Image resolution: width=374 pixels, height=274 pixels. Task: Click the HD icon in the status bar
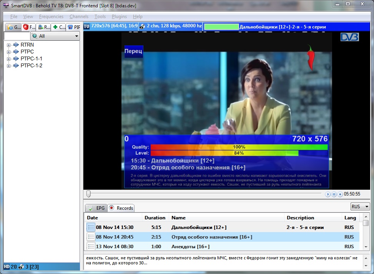(6, 267)
